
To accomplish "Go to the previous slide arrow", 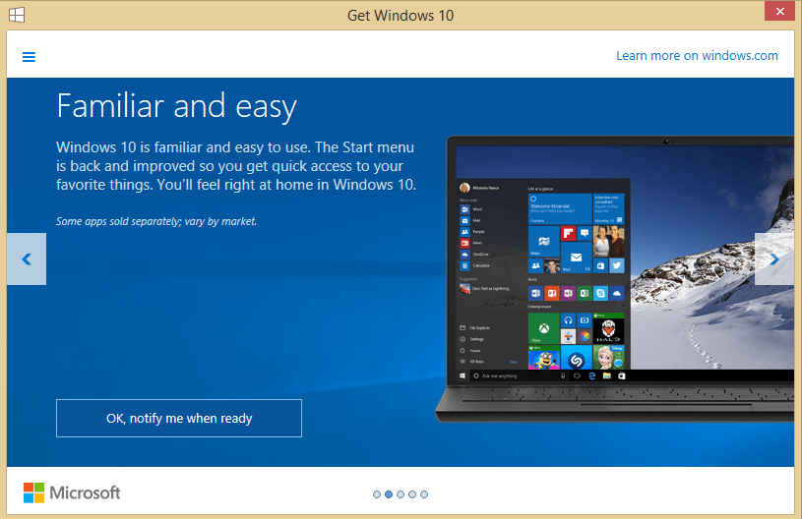I will point(27,259).
